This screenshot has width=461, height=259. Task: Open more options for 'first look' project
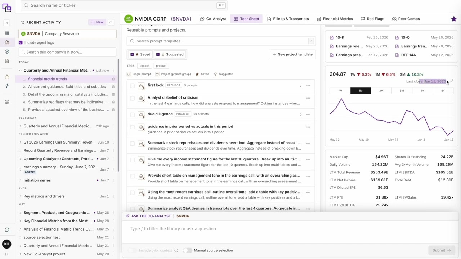[308, 86]
